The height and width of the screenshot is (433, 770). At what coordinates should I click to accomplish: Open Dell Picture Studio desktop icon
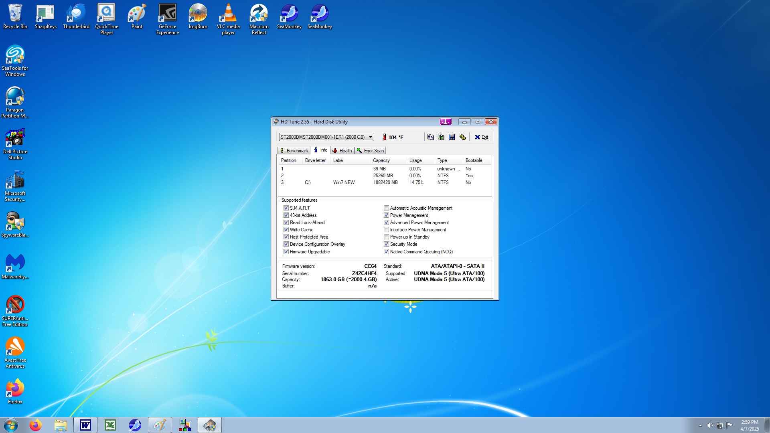[x=15, y=144]
